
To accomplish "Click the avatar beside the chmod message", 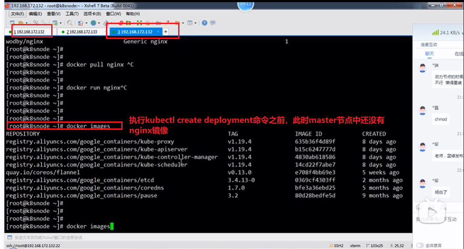I will pyautogui.click(x=422, y=111).
